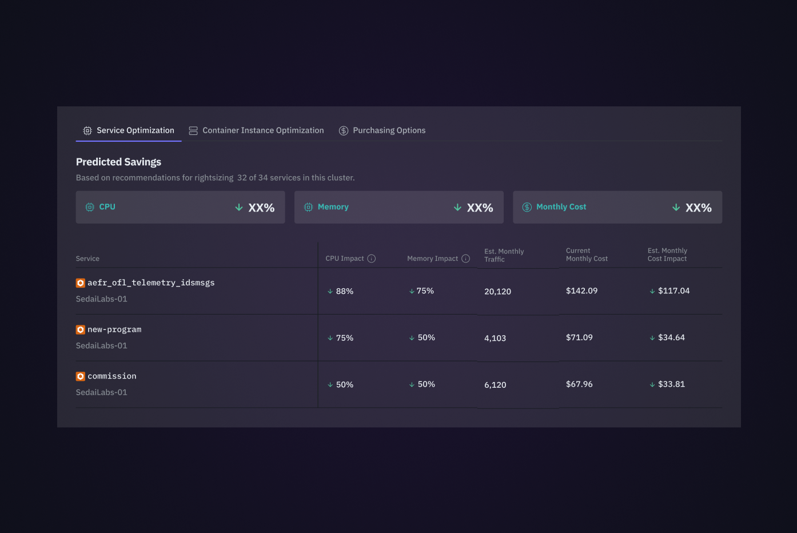Open the commission service entry

tap(112, 376)
